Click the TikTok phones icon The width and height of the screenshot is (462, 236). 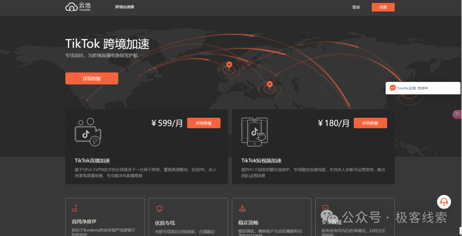click(x=255, y=132)
